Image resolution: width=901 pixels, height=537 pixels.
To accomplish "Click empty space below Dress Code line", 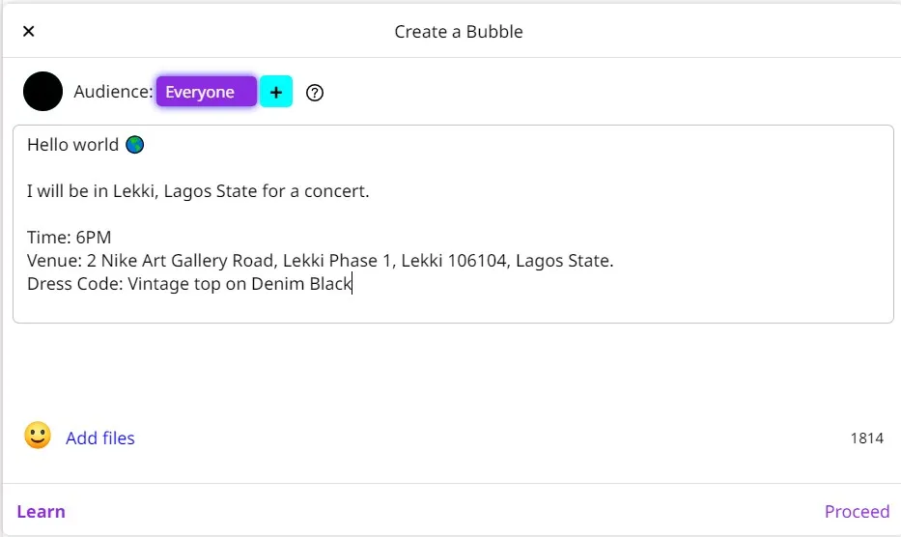I will click(453, 309).
